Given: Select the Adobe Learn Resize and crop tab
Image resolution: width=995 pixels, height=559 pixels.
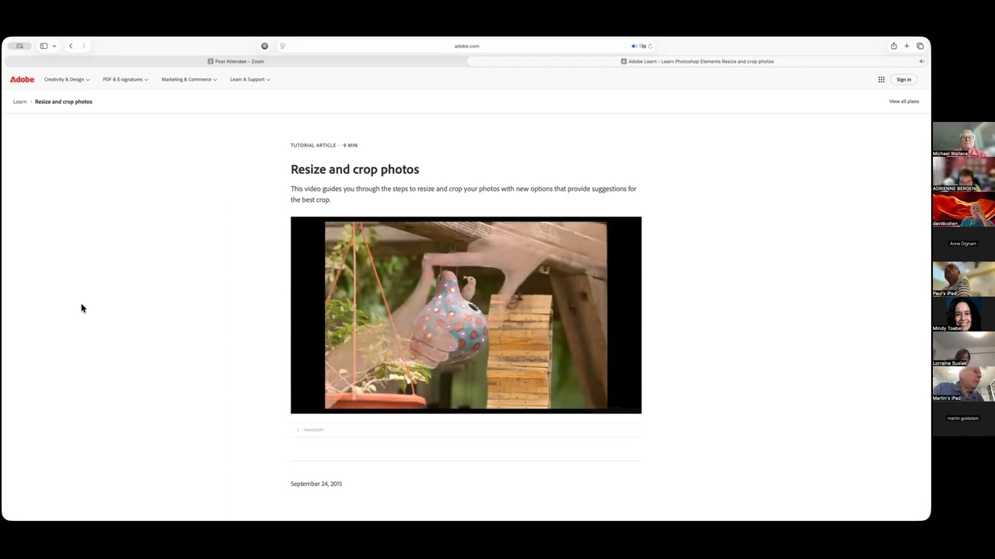Looking at the screenshot, I should coord(697,61).
